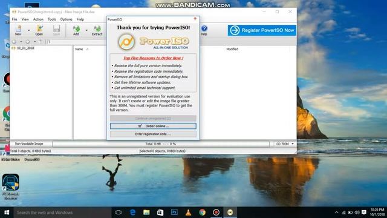Click the Add files toolbar icon
387x218 pixels.
[x=76, y=30]
